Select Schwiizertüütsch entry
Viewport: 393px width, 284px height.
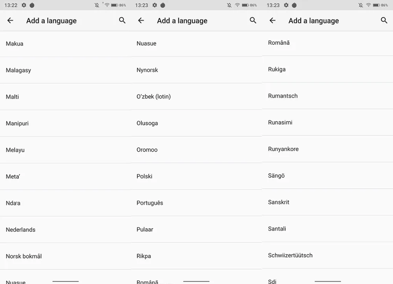(328, 255)
